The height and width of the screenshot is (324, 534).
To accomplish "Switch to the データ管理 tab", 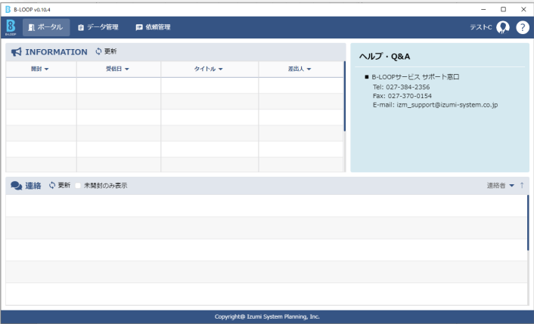I will (98, 27).
